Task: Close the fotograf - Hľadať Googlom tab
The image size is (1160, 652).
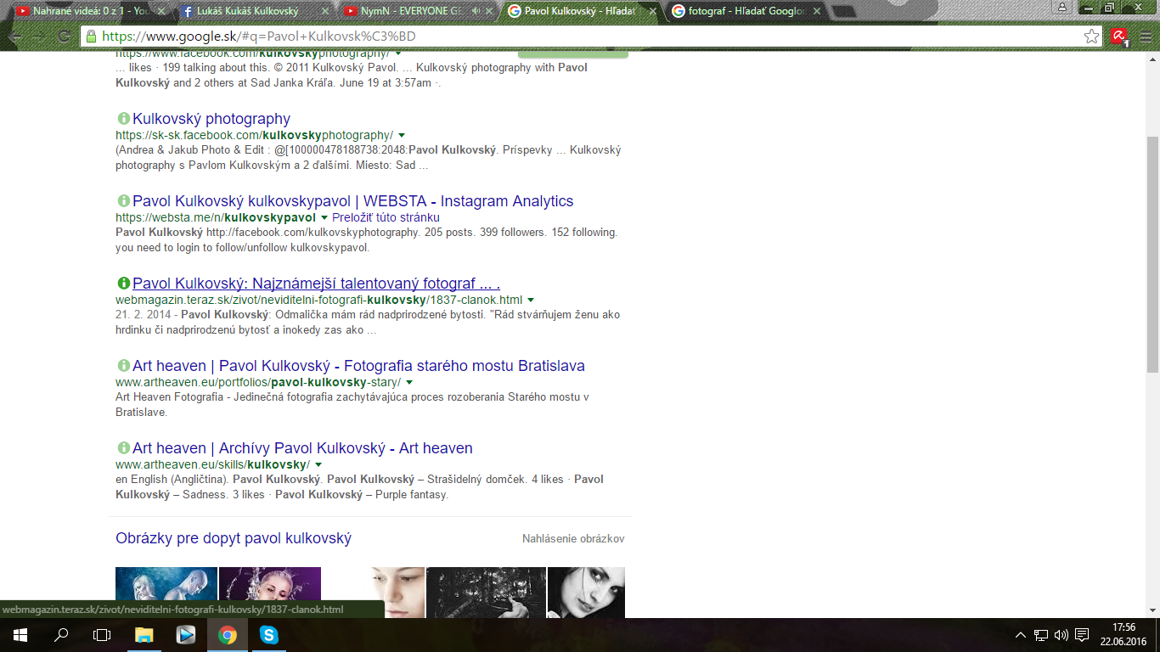Action: (815, 12)
